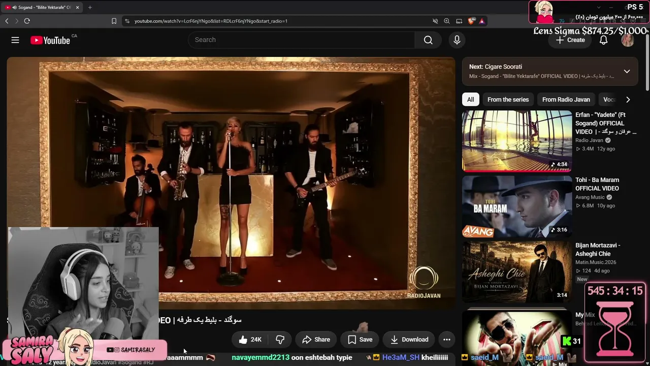Open the notifications bell
The image size is (650, 366).
click(x=603, y=40)
